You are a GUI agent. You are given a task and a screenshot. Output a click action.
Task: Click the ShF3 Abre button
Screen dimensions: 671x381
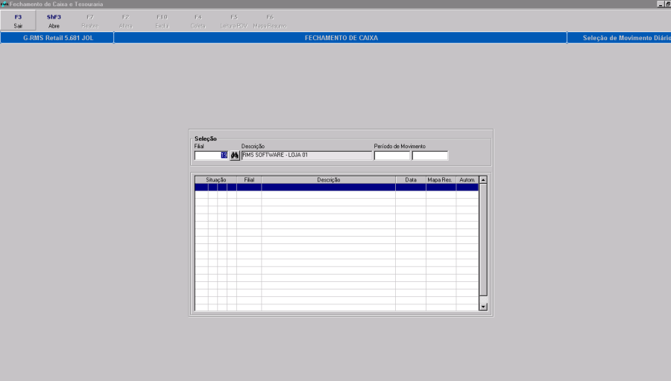pyautogui.click(x=54, y=21)
